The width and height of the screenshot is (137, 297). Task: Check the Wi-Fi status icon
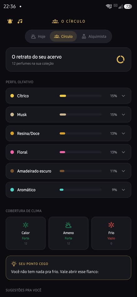109,7
